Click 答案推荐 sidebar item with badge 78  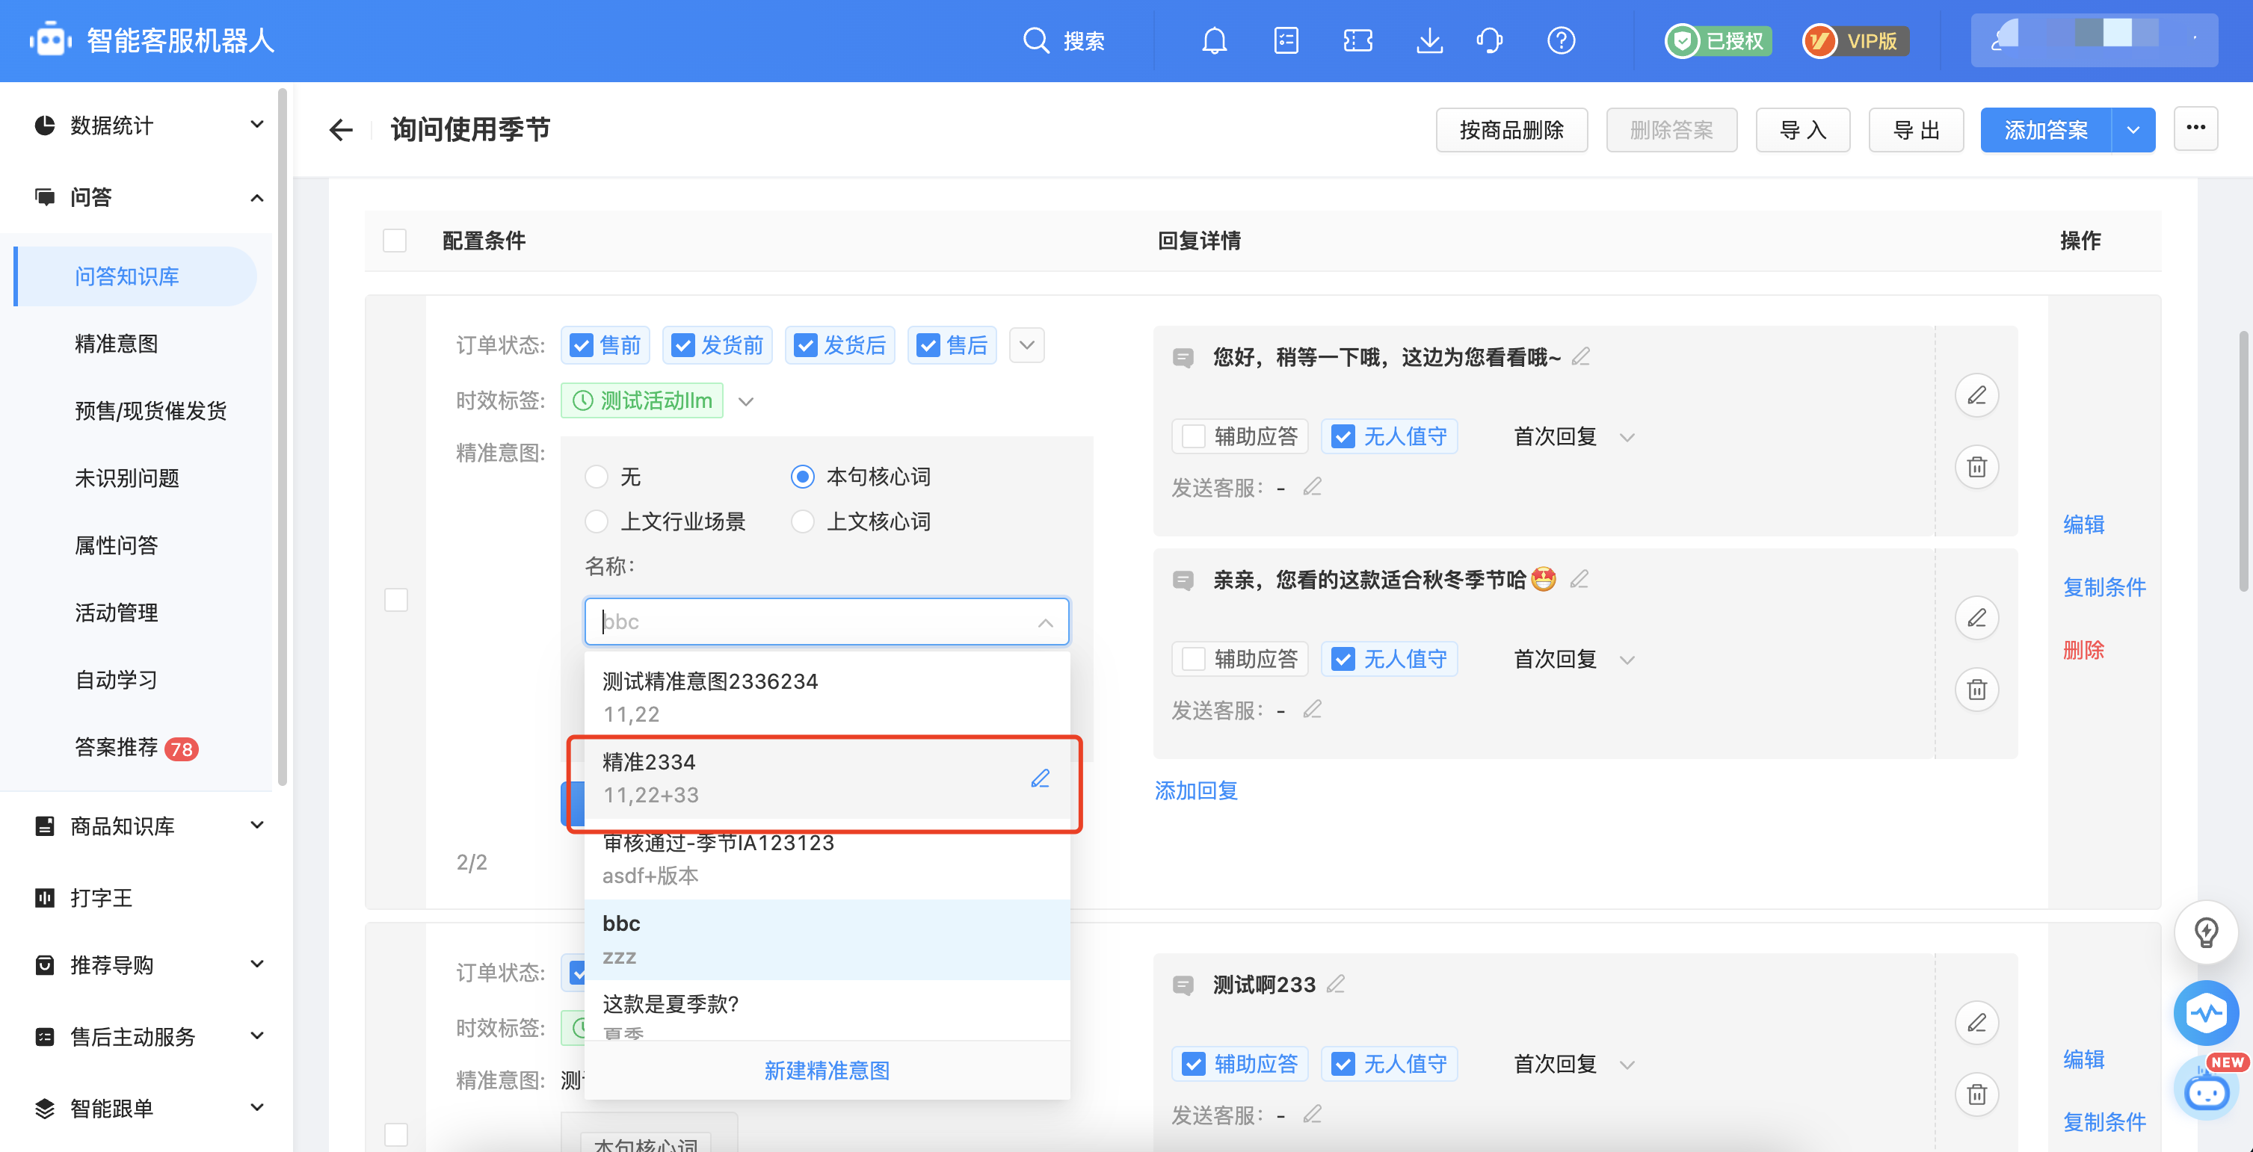pos(134,748)
